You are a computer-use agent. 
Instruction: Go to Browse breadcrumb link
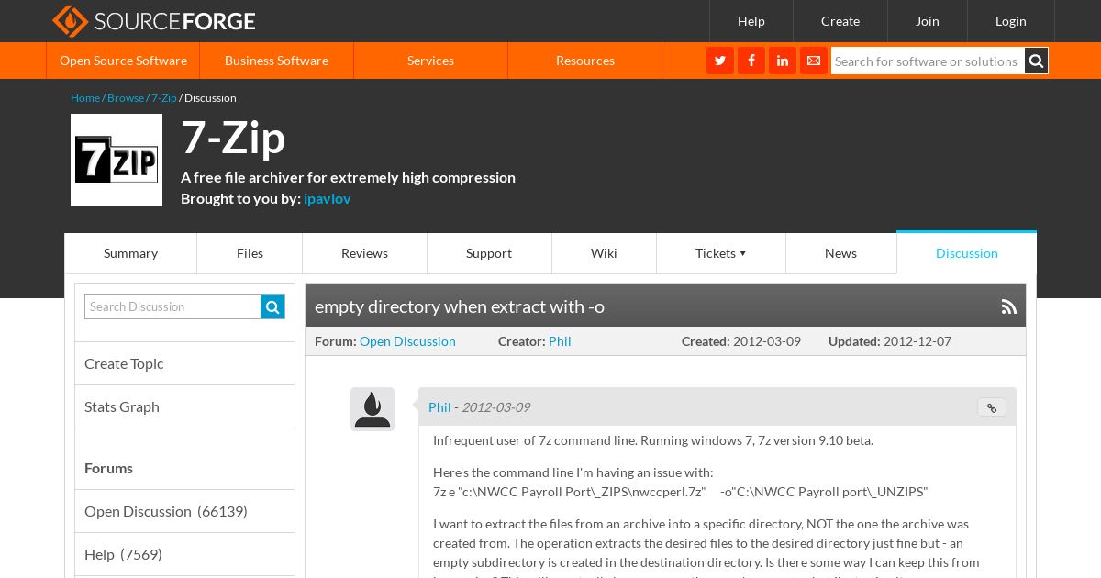coord(126,98)
